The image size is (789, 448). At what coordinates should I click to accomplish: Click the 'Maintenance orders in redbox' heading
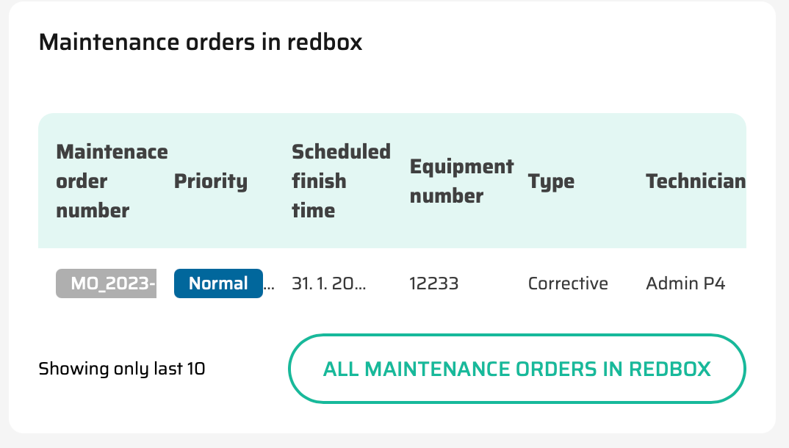201,42
